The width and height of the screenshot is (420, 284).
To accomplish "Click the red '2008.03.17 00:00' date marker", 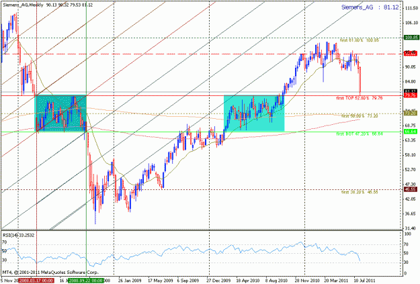I will tap(36, 281).
